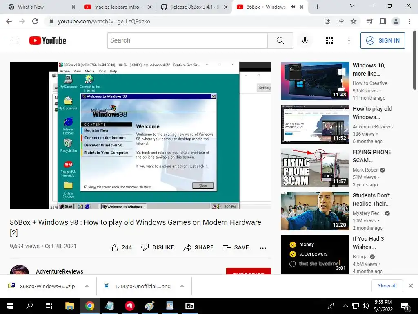Share the 86Box video

tap(198, 247)
